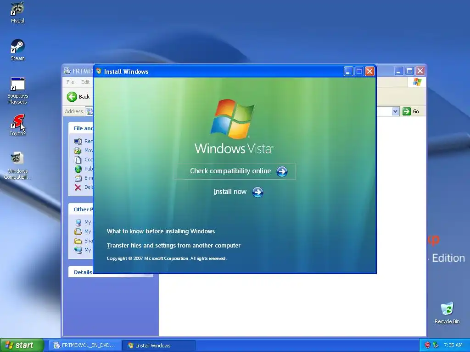Select the Windows Compatibil... desktop icon
The height and width of the screenshot is (352, 470).
click(17, 165)
